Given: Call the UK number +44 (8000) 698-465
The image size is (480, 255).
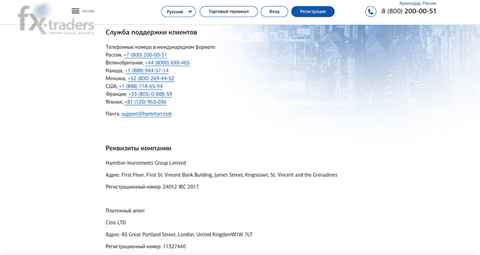Looking at the screenshot, I should click(167, 63).
